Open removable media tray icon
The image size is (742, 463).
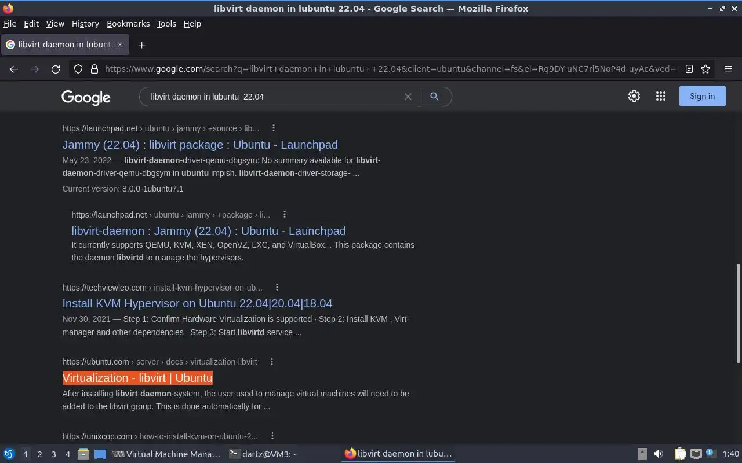(642, 454)
